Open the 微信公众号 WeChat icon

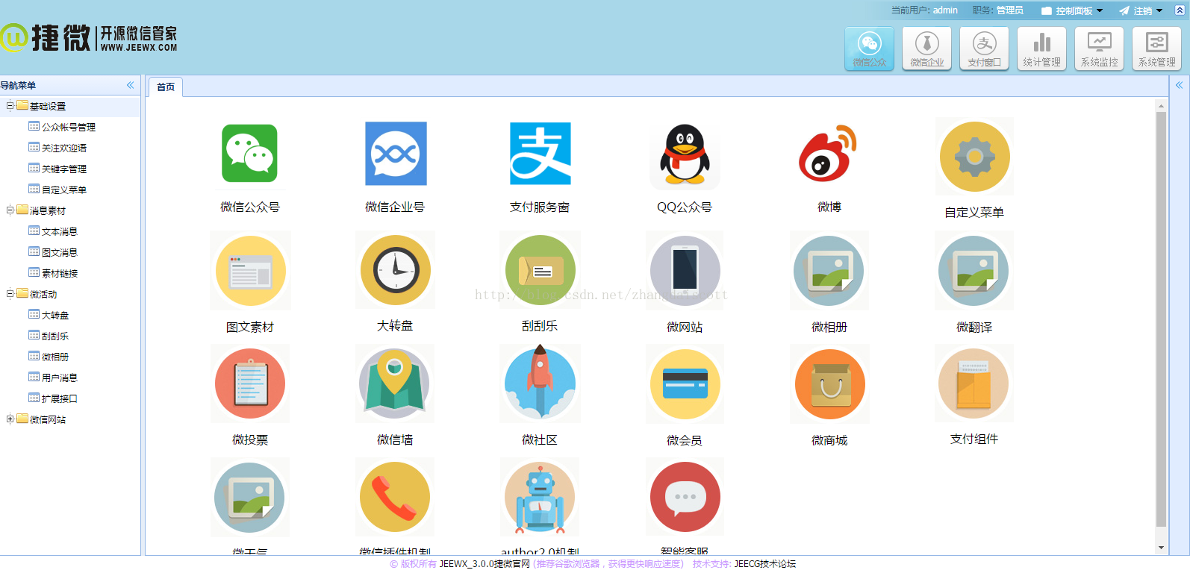(x=249, y=154)
